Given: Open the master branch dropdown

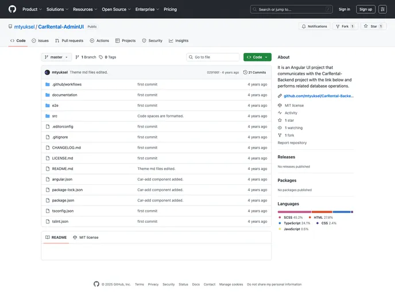Looking at the screenshot, I should pos(56,57).
